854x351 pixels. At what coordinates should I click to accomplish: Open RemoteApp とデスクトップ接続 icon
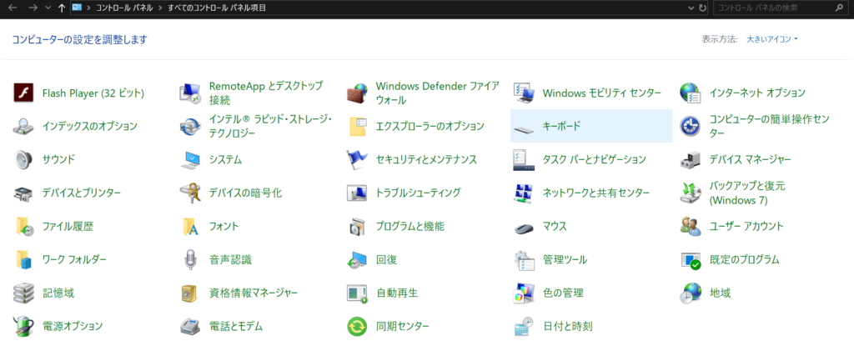click(x=190, y=93)
